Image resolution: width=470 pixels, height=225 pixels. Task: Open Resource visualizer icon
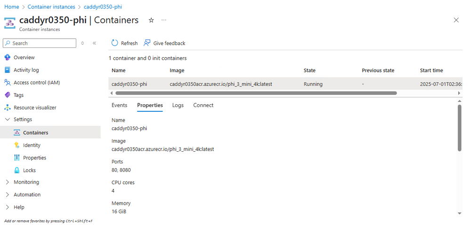tap(7, 108)
